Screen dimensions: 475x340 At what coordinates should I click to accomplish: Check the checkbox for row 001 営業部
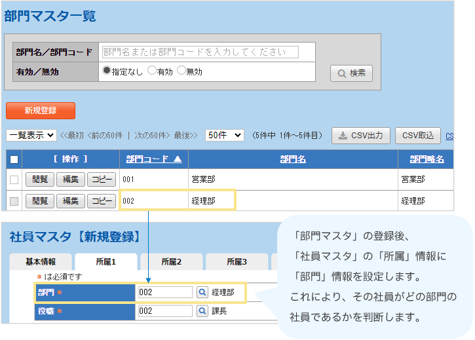(x=14, y=179)
